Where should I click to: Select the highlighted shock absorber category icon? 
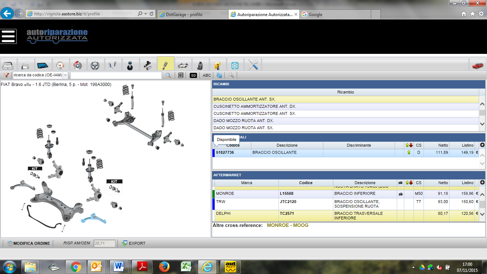click(x=166, y=64)
